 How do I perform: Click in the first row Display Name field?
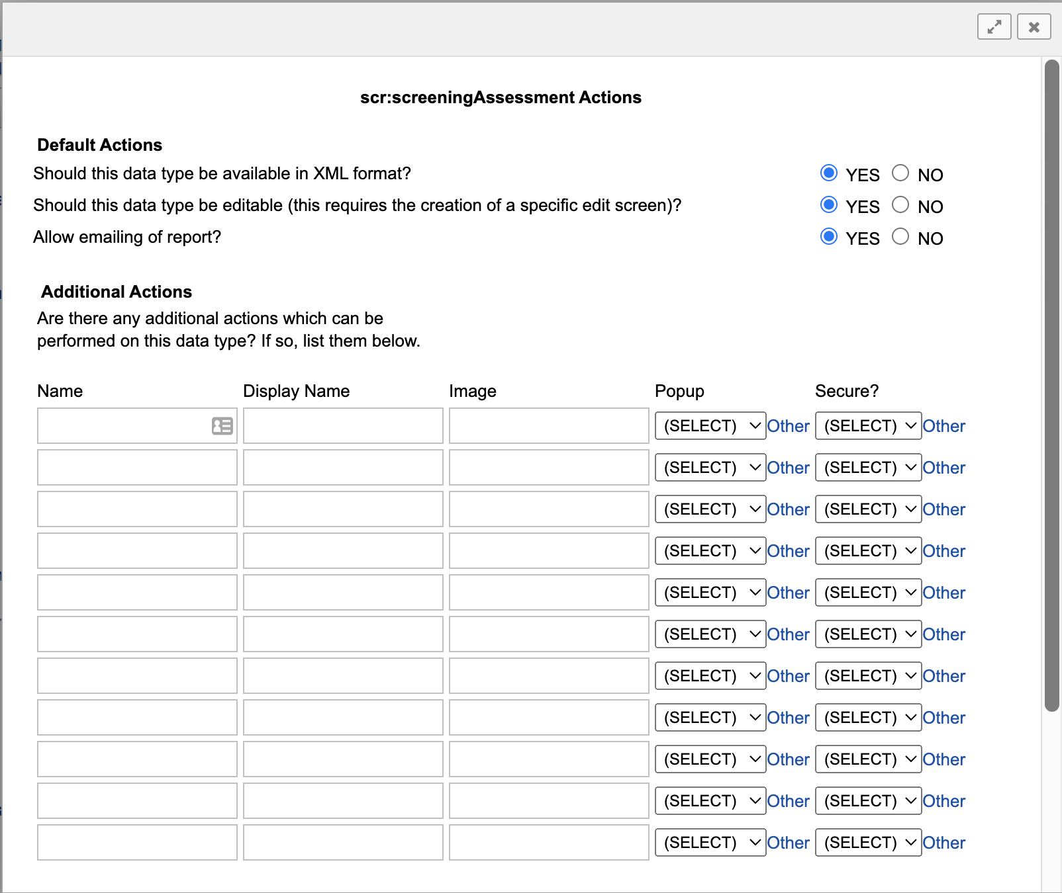pyautogui.click(x=343, y=426)
